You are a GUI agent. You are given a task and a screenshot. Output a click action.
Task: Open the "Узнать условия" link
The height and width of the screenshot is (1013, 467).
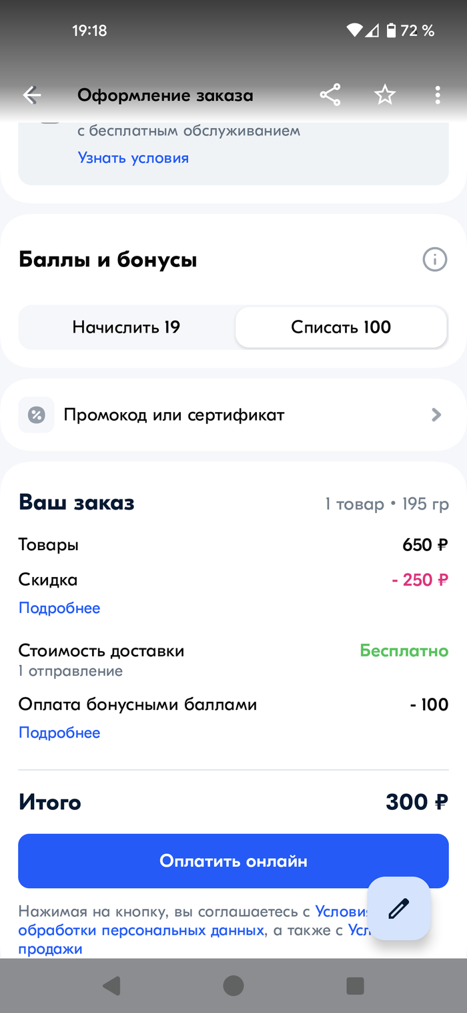[x=133, y=158]
